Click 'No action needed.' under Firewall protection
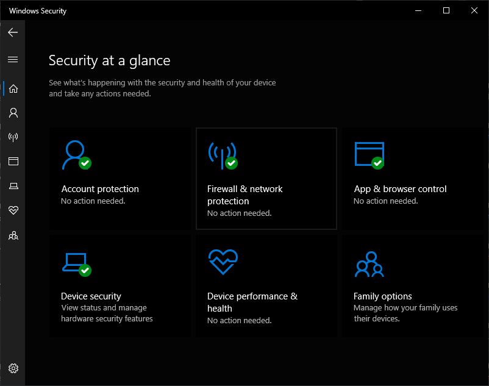The height and width of the screenshot is (386, 489). 240,213
